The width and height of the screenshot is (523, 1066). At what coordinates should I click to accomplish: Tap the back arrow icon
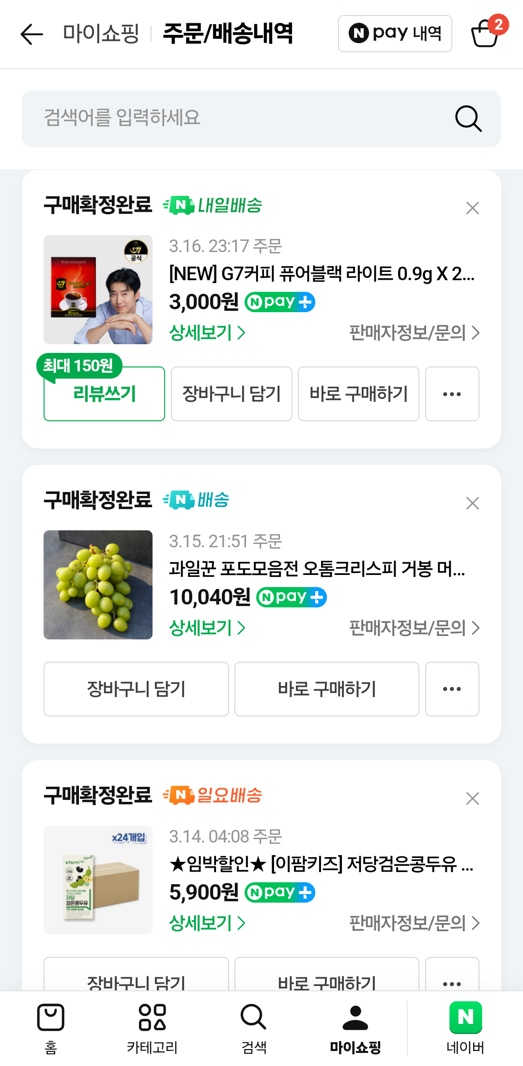[32, 34]
